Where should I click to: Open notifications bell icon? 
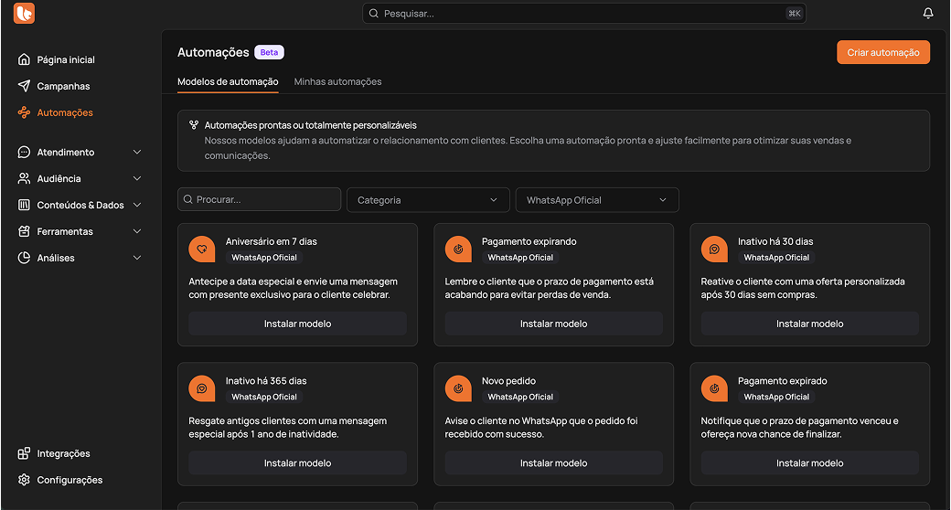click(928, 13)
